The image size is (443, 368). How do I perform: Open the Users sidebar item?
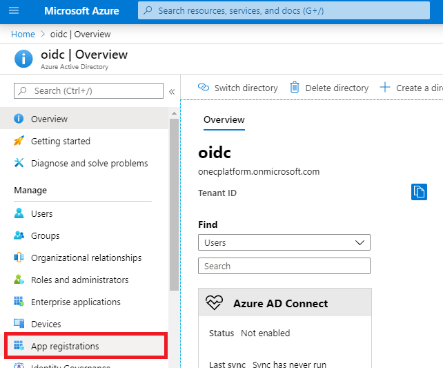(41, 213)
